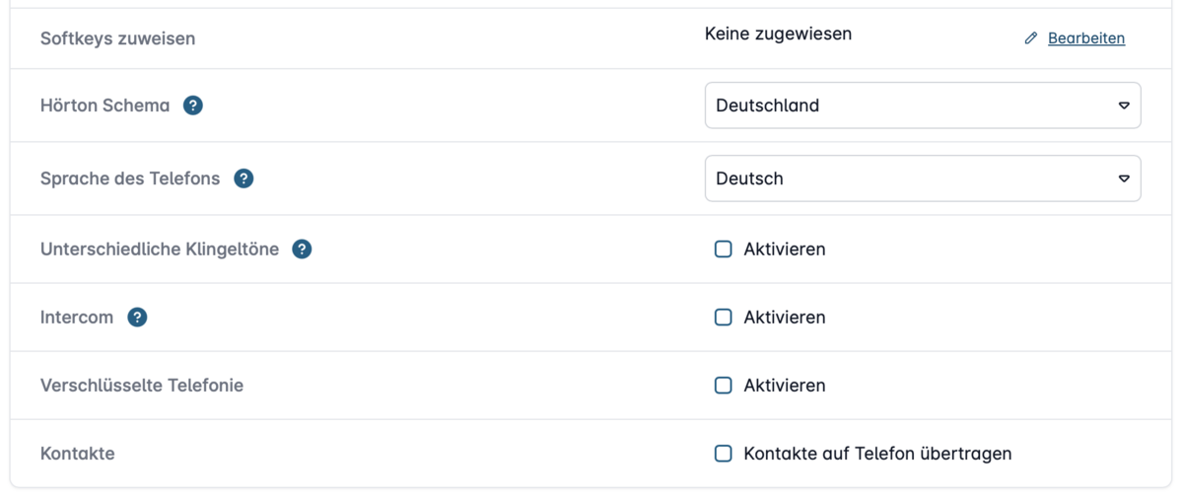Click help icon beside Sprache des Telefons

(244, 178)
